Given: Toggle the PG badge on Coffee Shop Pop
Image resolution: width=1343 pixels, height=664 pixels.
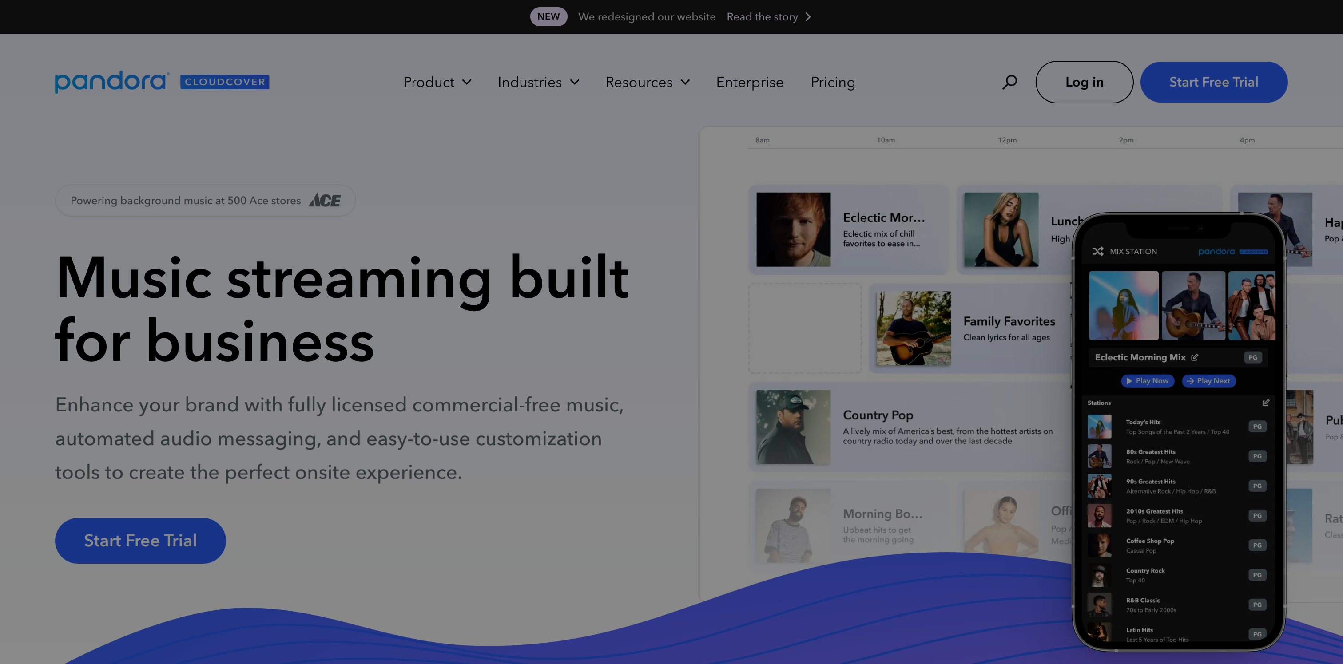Looking at the screenshot, I should tap(1257, 545).
